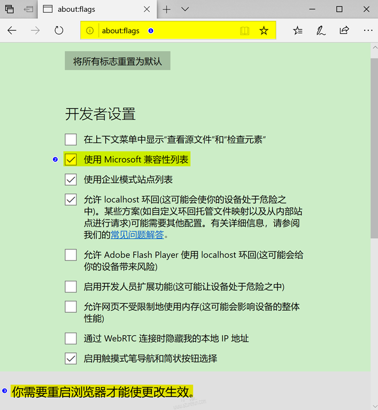Maximize the Edge window

339,9
